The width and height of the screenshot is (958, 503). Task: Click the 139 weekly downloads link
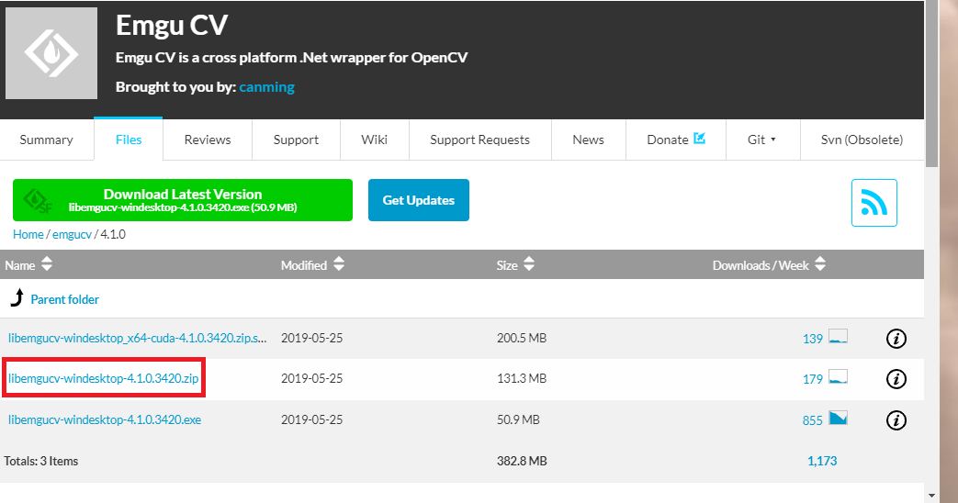813,339
